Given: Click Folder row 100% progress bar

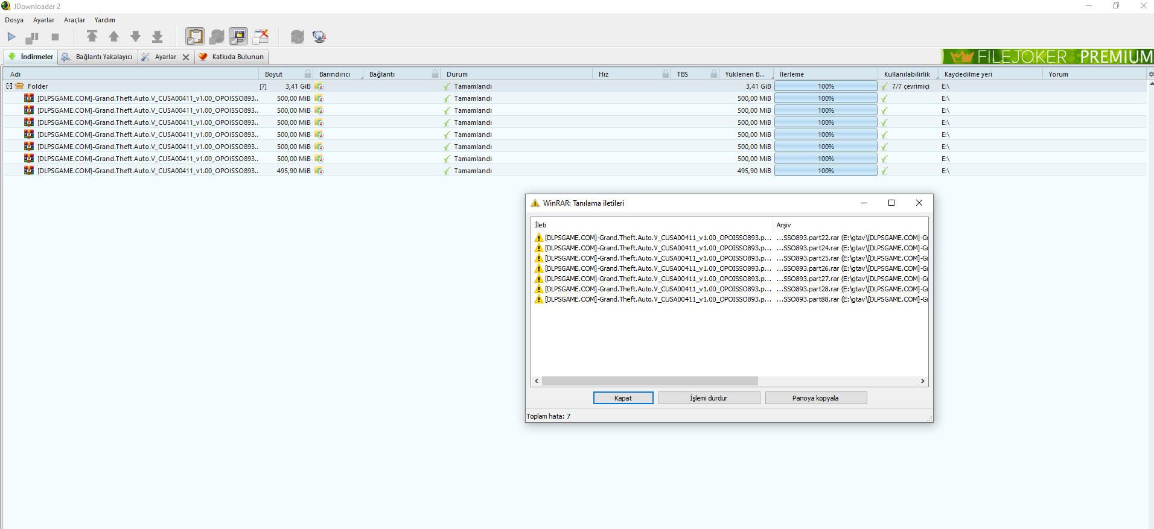Looking at the screenshot, I should pos(826,86).
